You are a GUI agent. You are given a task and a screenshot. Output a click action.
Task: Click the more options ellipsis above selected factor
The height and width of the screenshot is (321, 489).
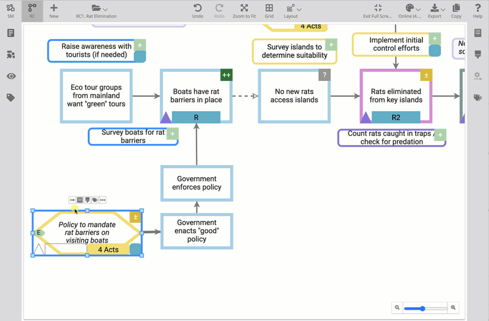[103, 200]
